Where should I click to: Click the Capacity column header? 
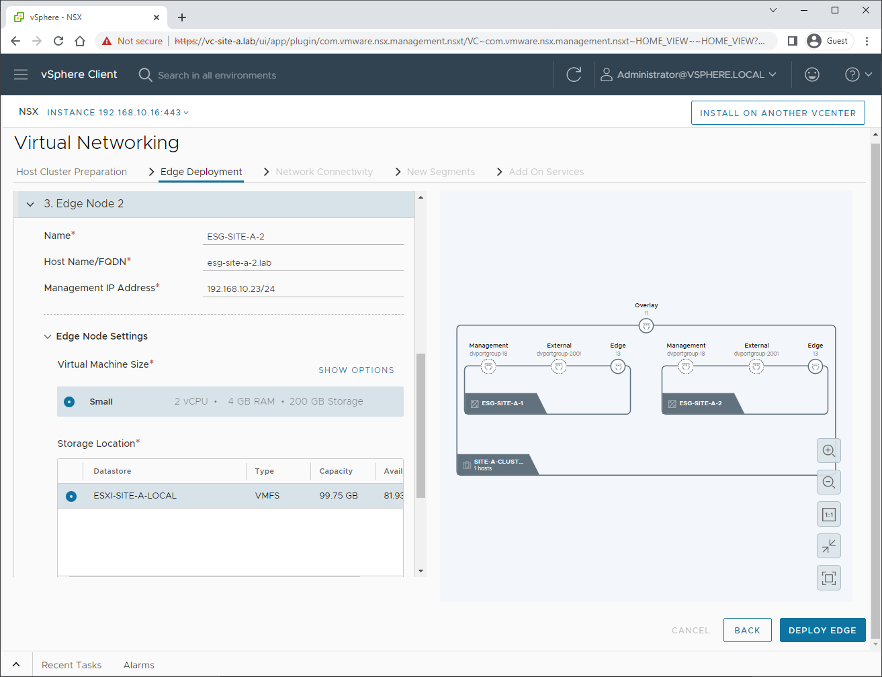click(336, 471)
